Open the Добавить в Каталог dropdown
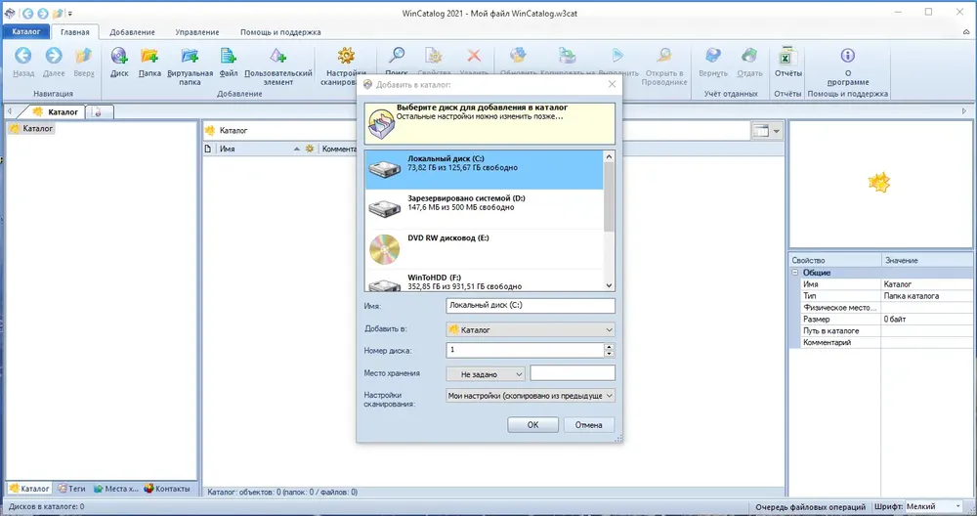The height and width of the screenshot is (516, 977). [531, 329]
